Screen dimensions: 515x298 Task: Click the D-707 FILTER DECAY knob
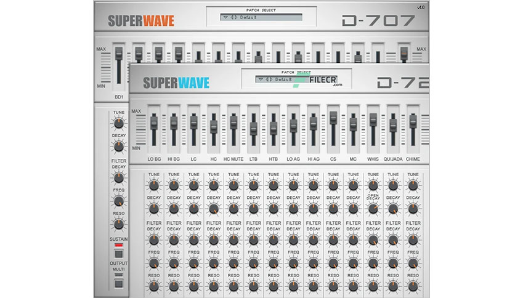coord(118,178)
